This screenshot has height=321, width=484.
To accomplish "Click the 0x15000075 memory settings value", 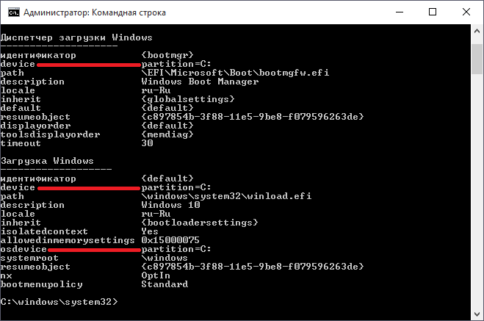I will coord(171,240).
